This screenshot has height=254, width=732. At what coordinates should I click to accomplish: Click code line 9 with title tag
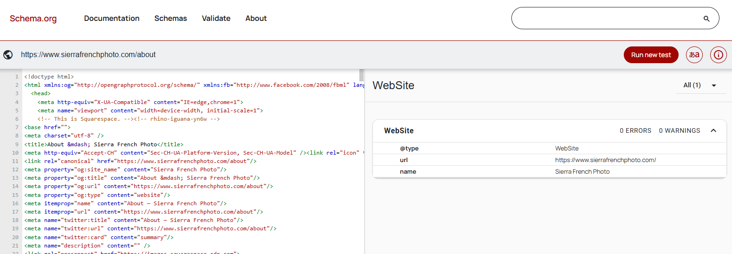point(104,144)
